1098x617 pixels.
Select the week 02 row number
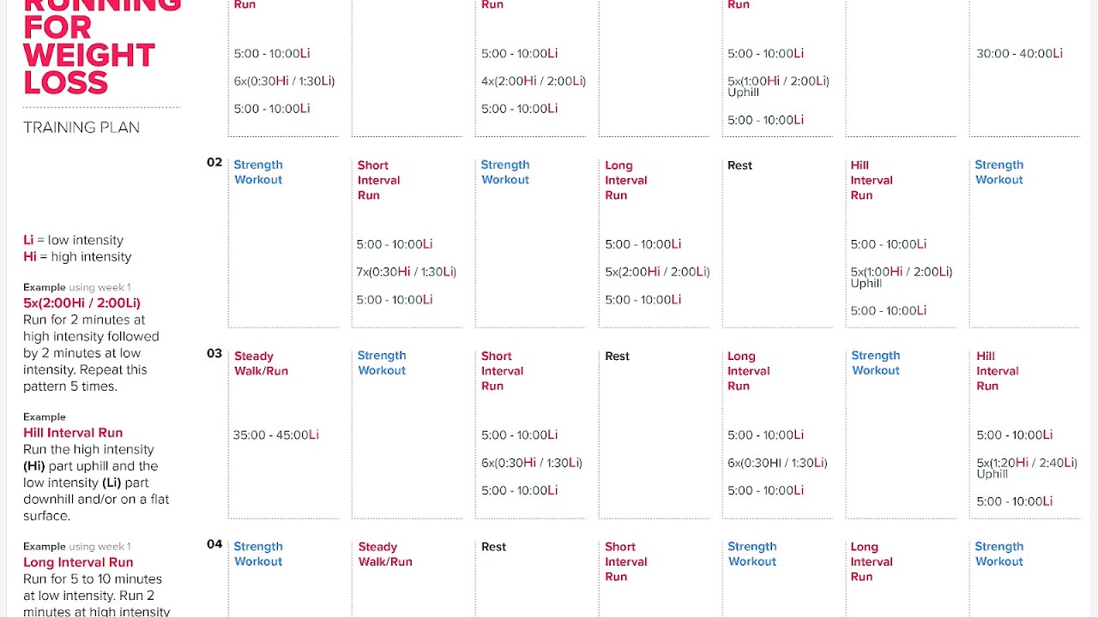click(x=214, y=162)
